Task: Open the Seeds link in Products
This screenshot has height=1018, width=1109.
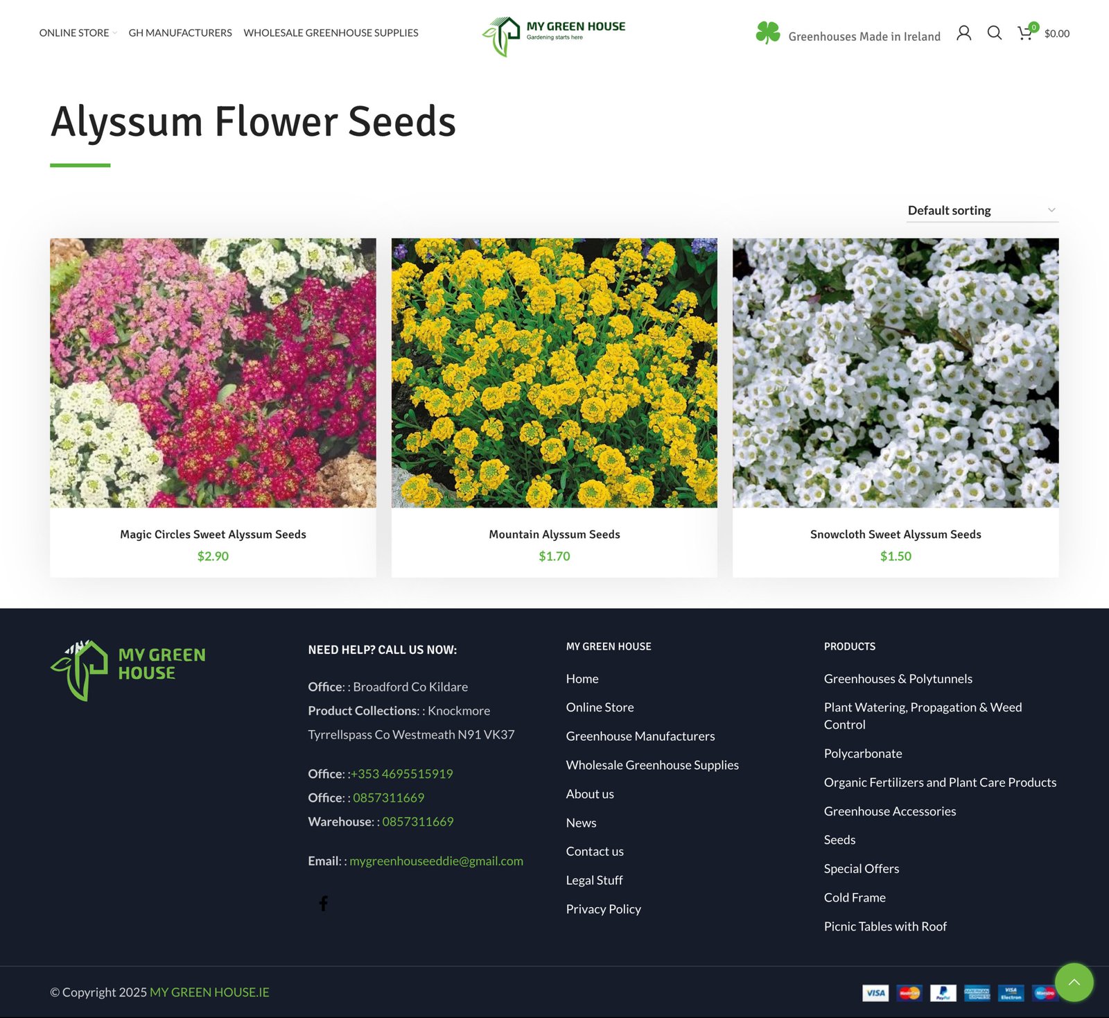Action: point(839,839)
